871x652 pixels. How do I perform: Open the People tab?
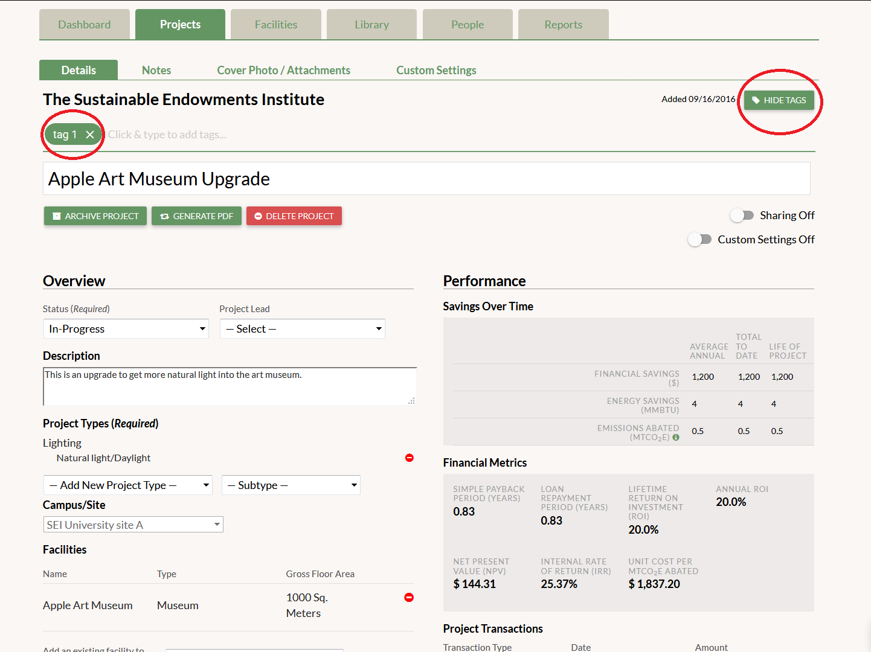click(468, 25)
